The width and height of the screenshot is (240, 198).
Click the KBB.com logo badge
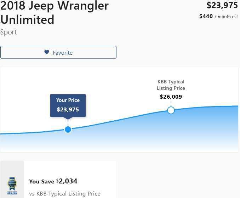tap(12, 185)
